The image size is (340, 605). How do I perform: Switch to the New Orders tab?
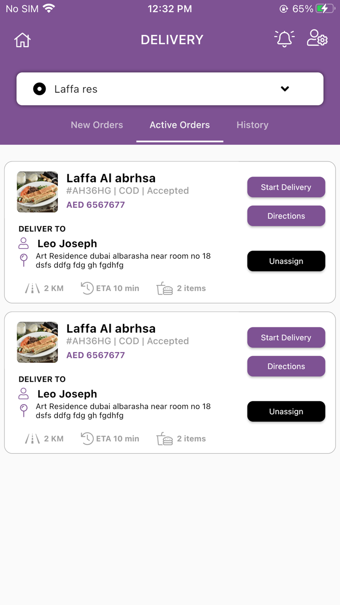point(97,125)
